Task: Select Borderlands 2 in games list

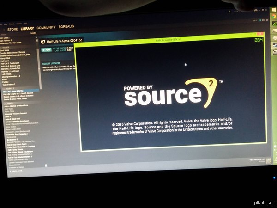Action: [x=12, y=140]
